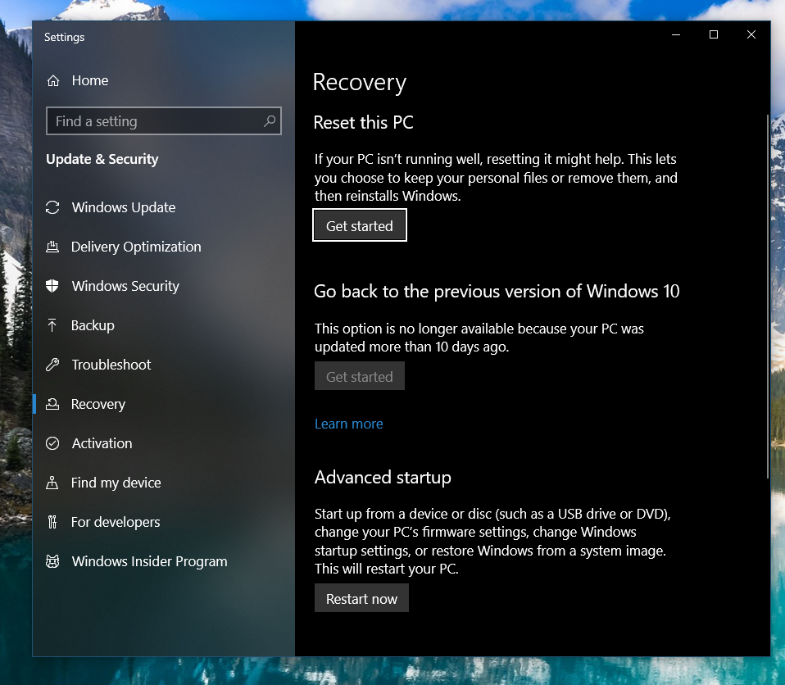
Task: Click the Delivery Optimization icon
Action: (52, 247)
